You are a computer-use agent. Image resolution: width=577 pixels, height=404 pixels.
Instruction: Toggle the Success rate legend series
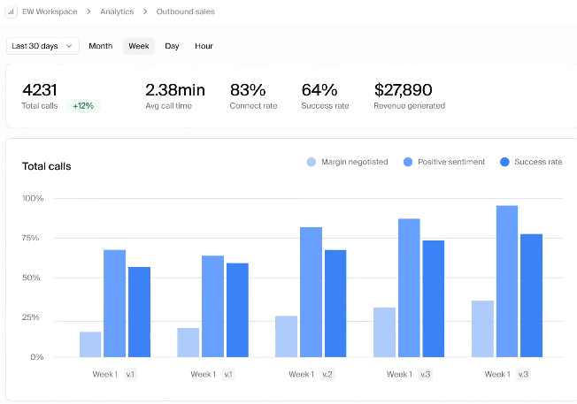click(530, 162)
